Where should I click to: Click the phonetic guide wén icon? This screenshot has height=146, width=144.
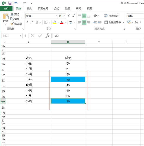point(71,22)
